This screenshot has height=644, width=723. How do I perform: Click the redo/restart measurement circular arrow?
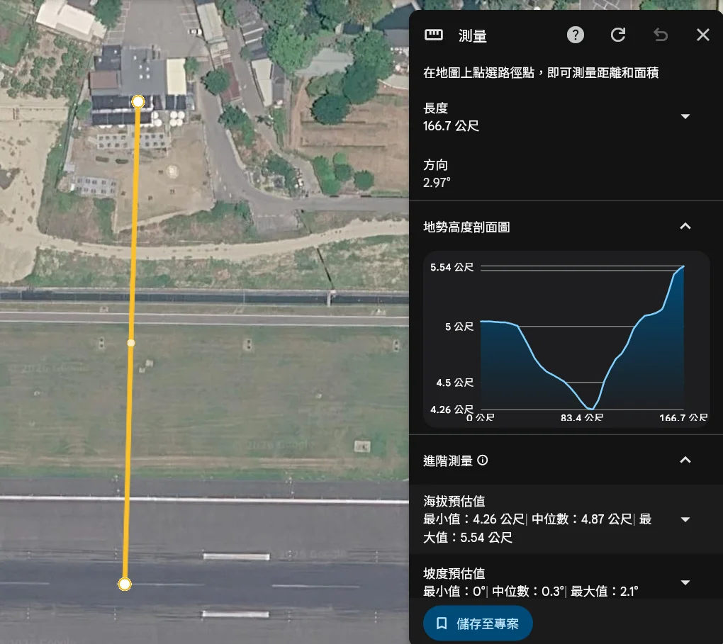pyautogui.click(x=618, y=35)
